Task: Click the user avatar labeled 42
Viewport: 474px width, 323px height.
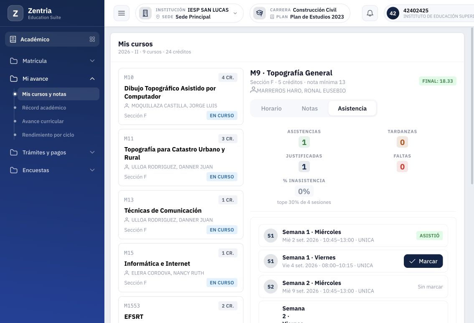Action: [x=393, y=13]
